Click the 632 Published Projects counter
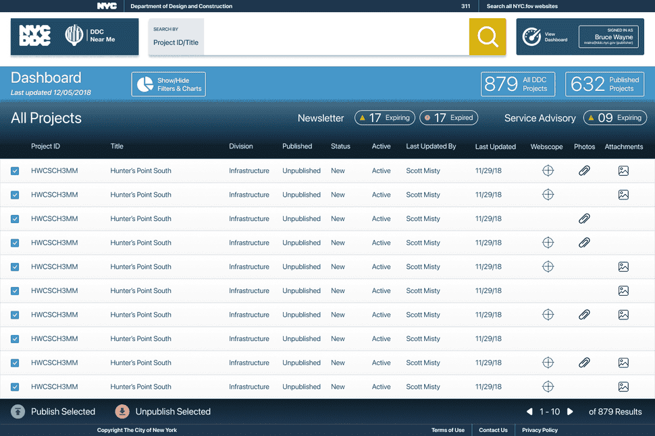Screen dimensions: 655x436 click(604, 84)
